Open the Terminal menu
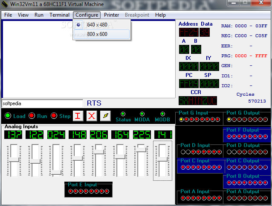Image resolution: width=272 pixels, height=206 pixels. coord(59,15)
